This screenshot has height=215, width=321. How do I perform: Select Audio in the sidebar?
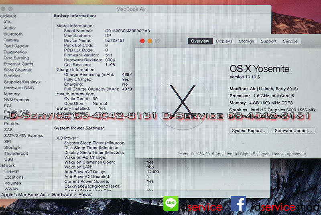tap(9, 28)
